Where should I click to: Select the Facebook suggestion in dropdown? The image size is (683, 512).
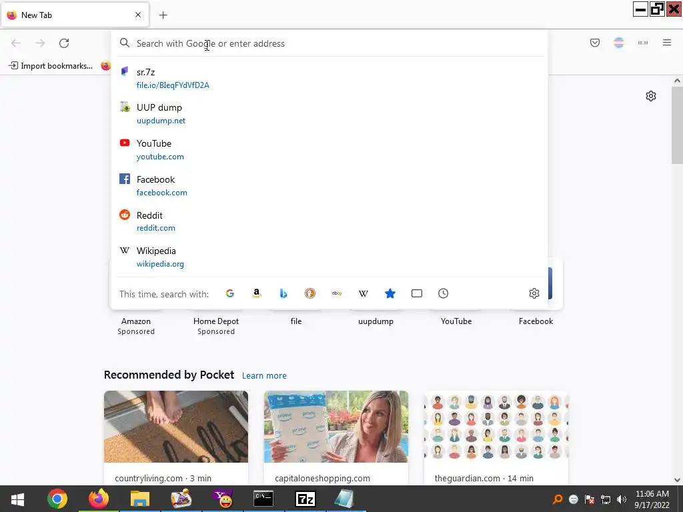329,186
